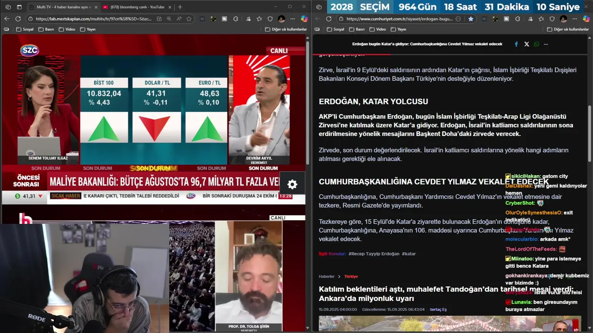Open the multi TV settings gear
The height and width of the screenshot is (333, 593).
coord(292,184)
